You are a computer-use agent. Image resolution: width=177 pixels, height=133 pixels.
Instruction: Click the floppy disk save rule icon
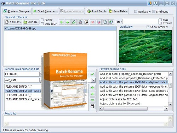click(92, 106)
